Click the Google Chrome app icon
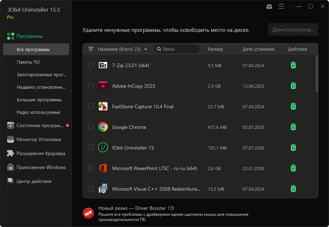 tap(103, 127)
